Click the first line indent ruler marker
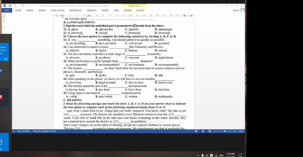This screenshot has width=303, height=157. click(63, 15)
